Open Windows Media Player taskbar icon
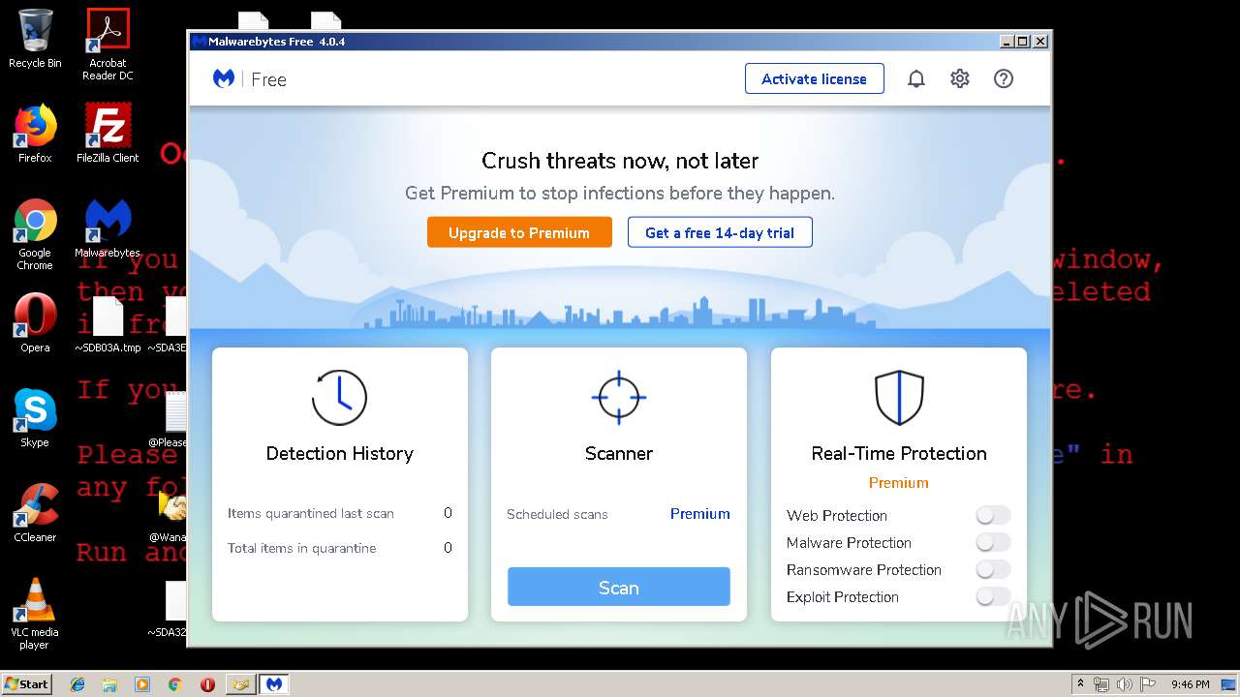This screenshot has height=697, width=1240. click(142, 684)
